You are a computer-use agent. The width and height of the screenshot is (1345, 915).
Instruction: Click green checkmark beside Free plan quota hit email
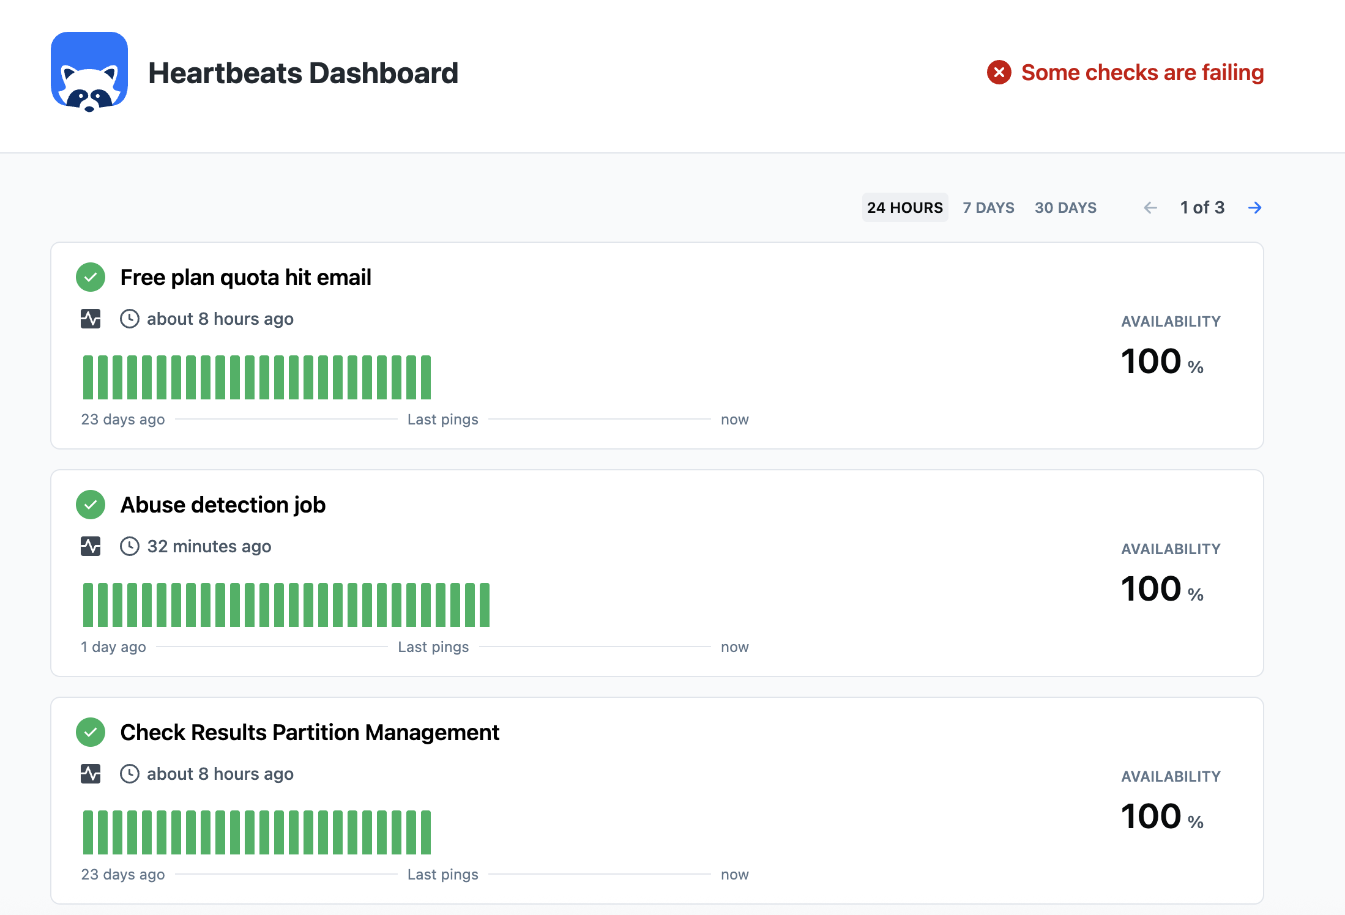pyautogui.click(x=91, y=277)
